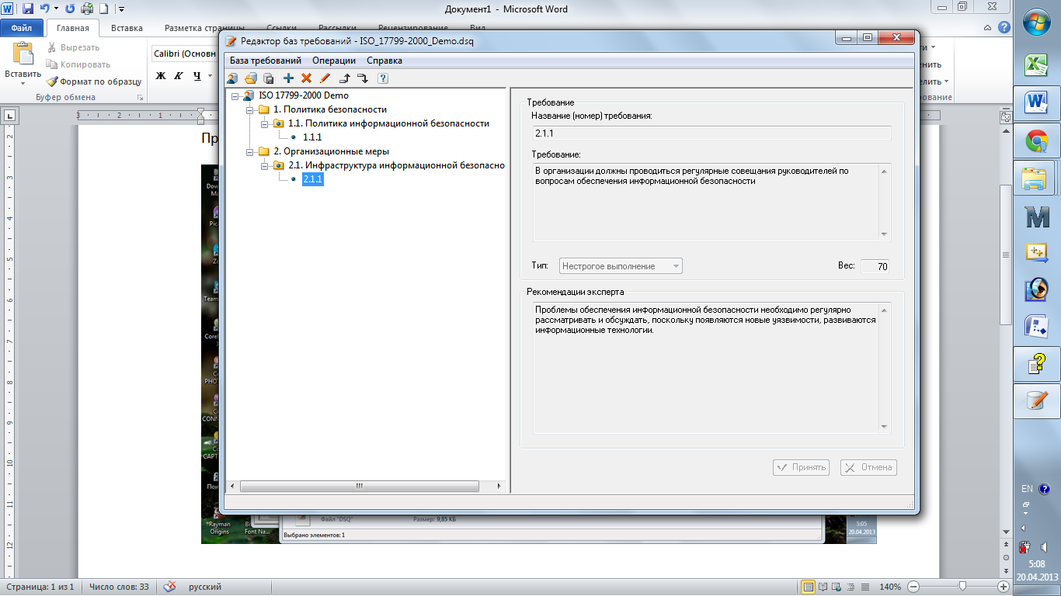This screenshot has width=1061, height=596.
Task: Click the Формат по образцу brush button
Action: pyautogui.click(x=93, y=81)
